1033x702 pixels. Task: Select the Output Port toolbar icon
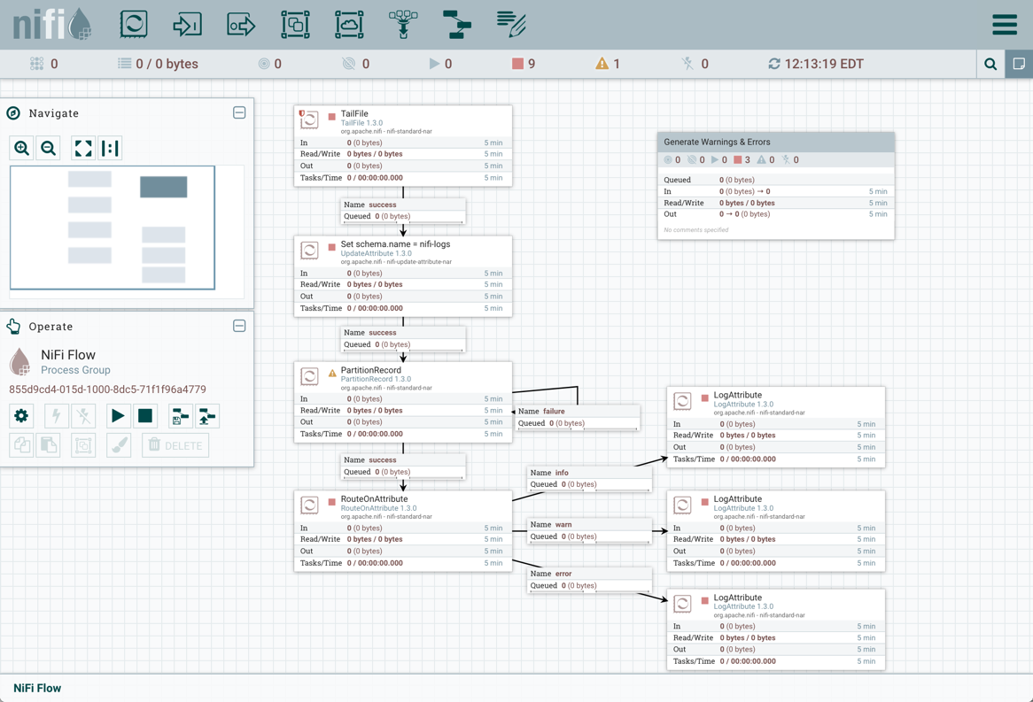242,24
